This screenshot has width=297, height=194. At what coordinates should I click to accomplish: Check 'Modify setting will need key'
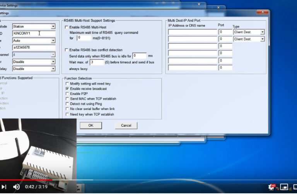tap(67, 83)
